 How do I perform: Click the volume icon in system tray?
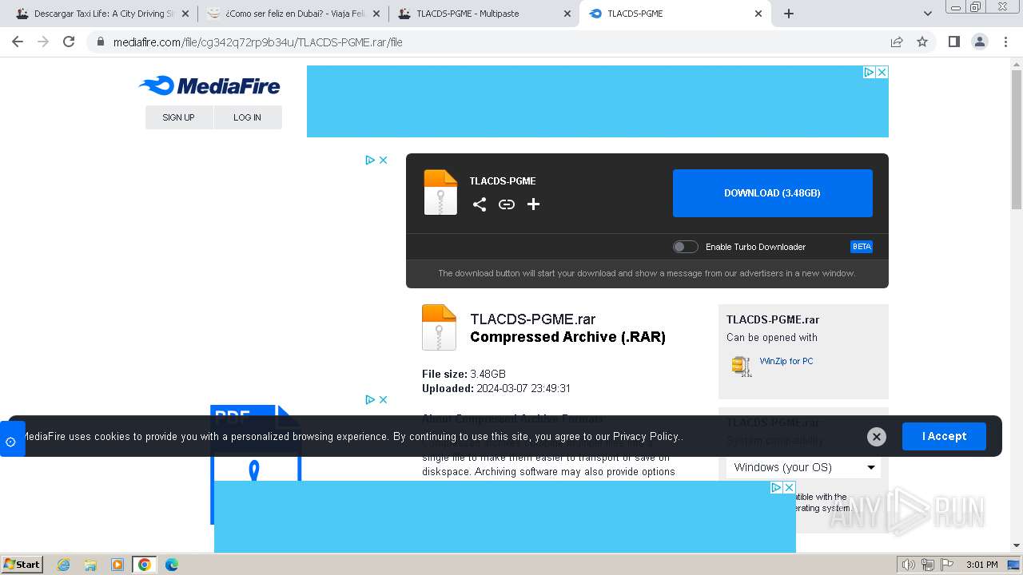coord(909,565)
